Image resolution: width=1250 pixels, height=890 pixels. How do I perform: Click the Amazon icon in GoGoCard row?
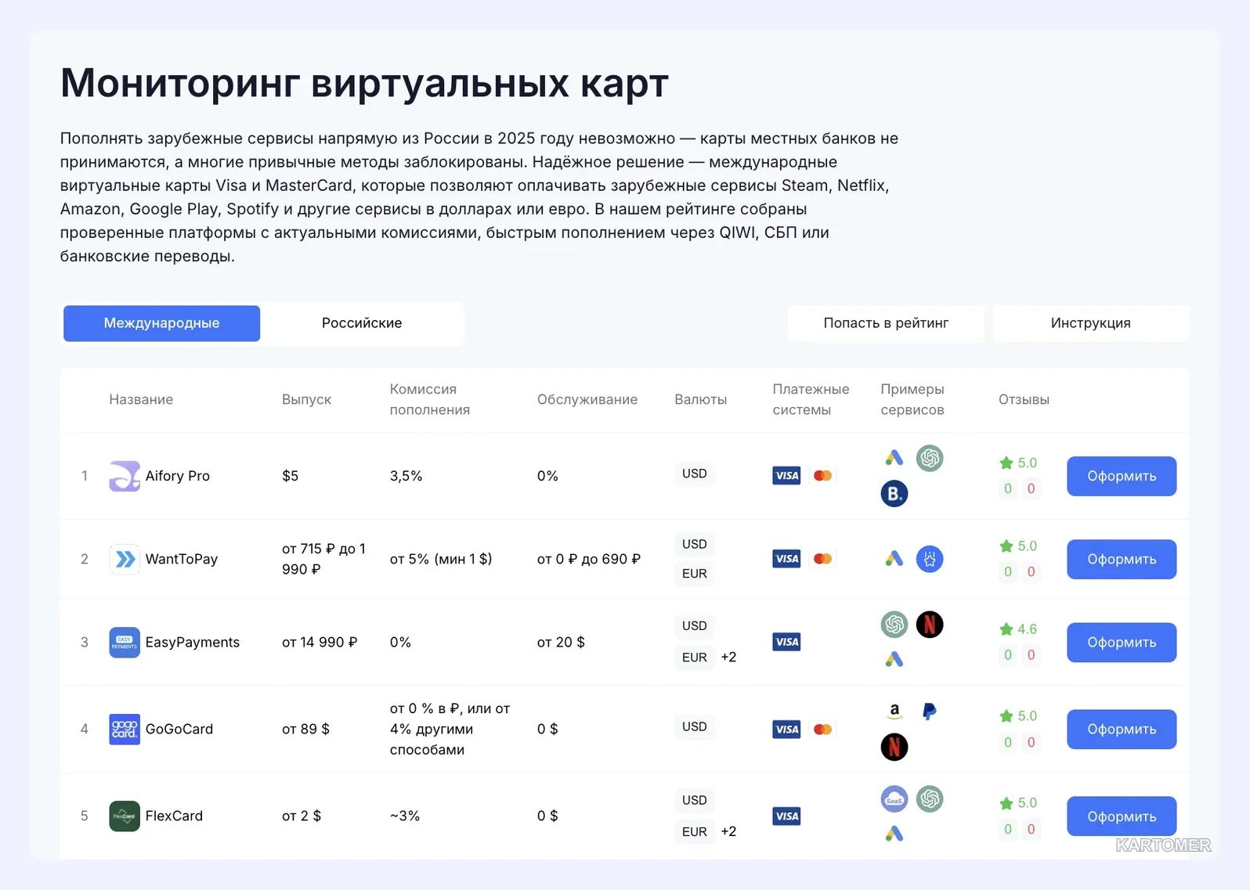coord(894,712)
